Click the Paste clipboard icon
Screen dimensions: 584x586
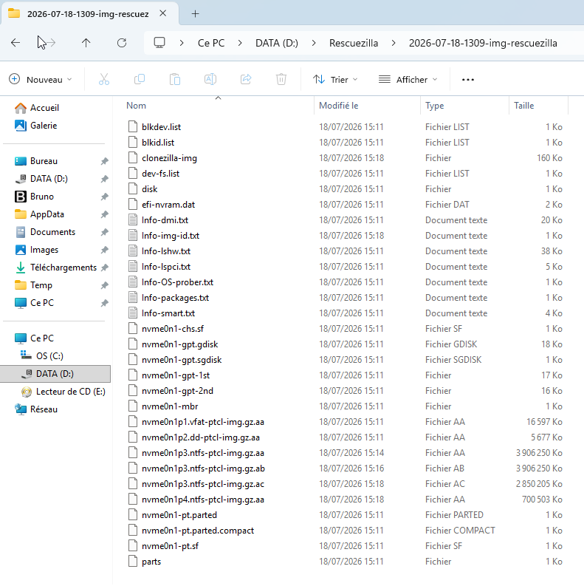point(175,79)
